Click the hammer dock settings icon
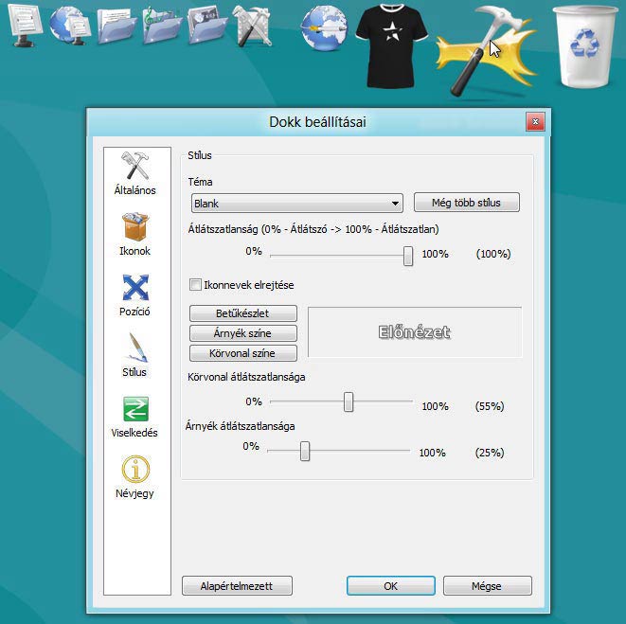 [x=486, y=50]
